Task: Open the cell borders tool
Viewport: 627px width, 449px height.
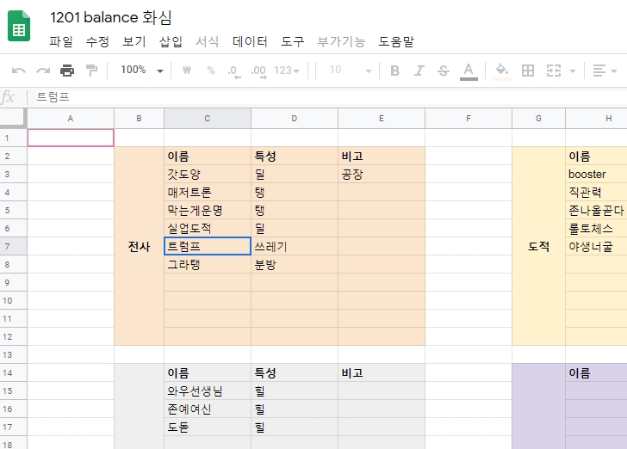Action: [x=529, y=71]
